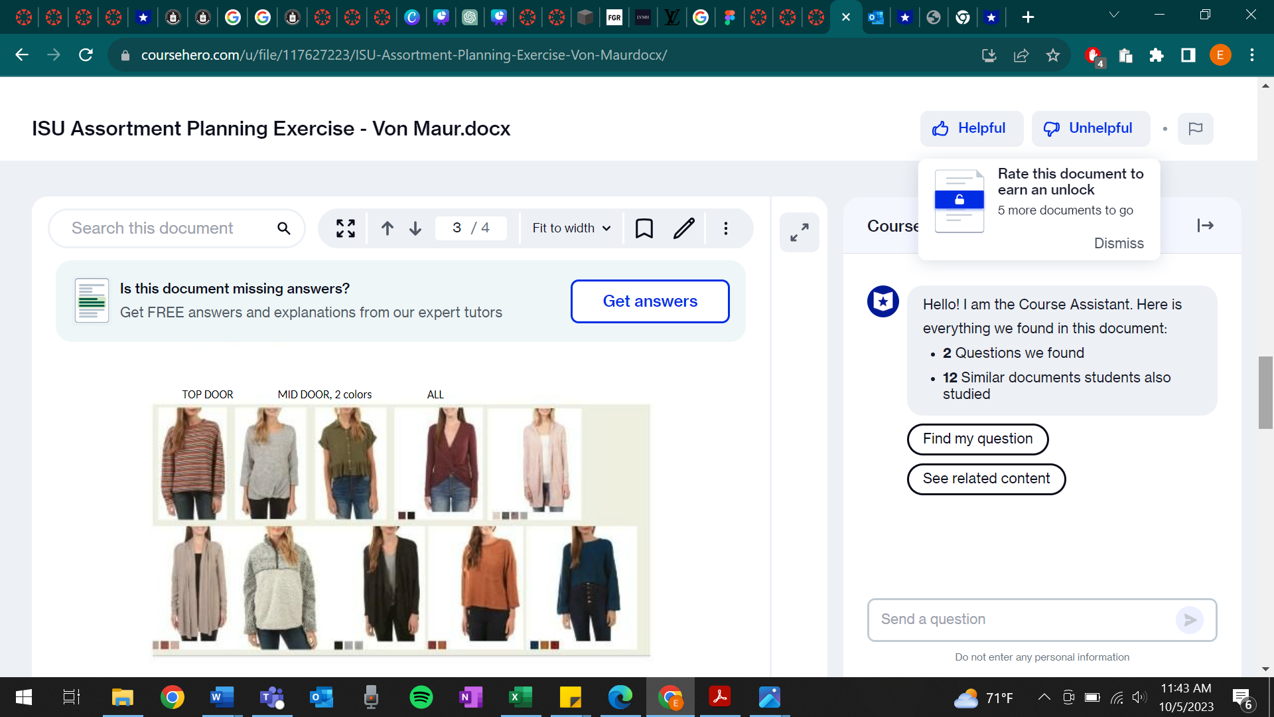
Task: Switch to the Figma browser tab
Action: coord(729,17)
